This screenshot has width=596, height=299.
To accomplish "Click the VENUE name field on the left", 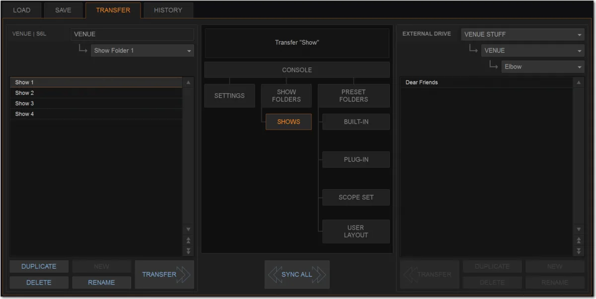I will [x=132, y=34].
